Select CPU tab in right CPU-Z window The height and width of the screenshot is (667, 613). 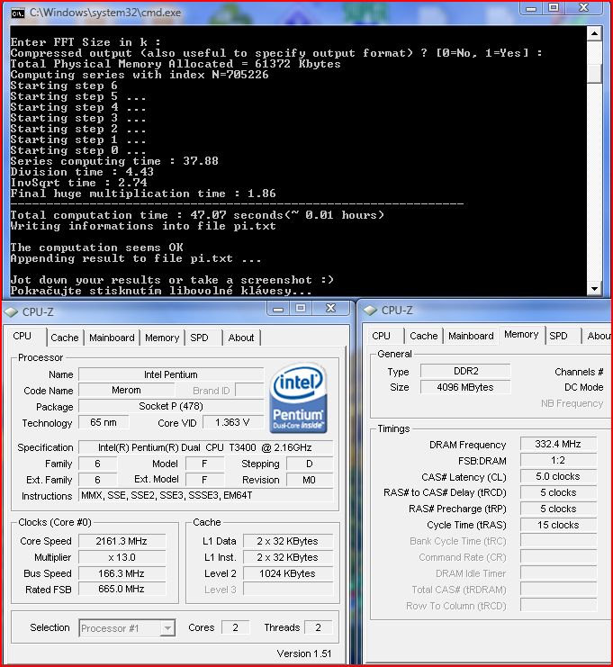click(381, 336)
